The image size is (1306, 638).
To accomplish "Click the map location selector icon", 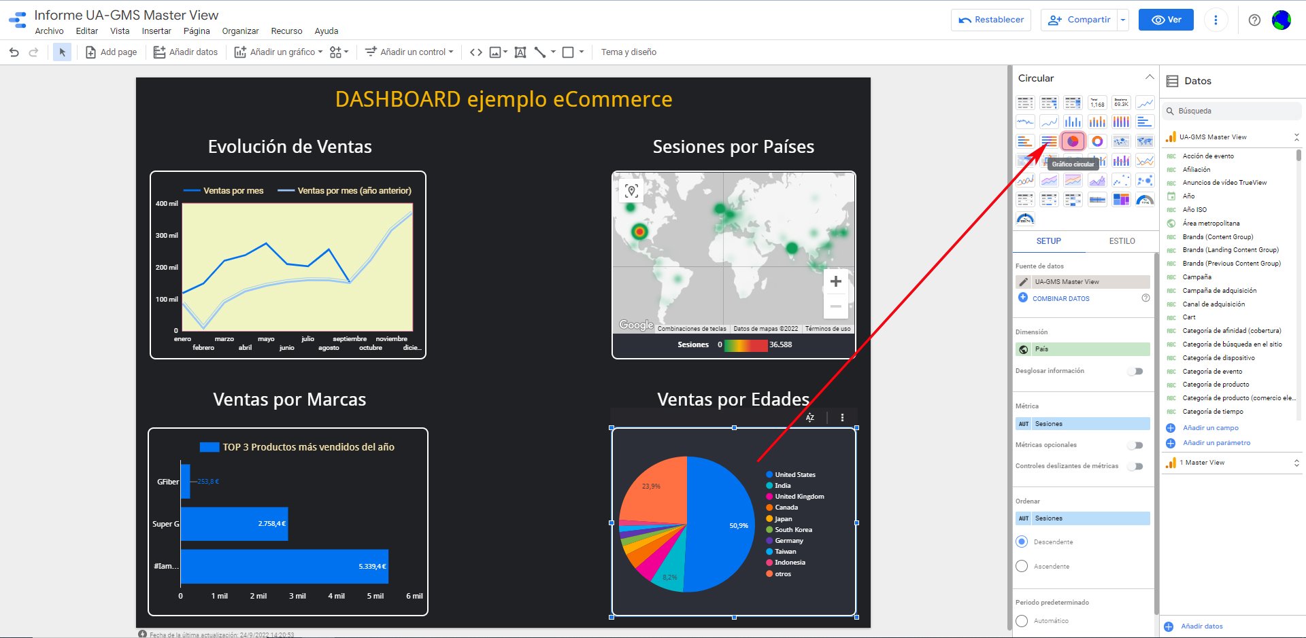I will click(x=631, y=191).
